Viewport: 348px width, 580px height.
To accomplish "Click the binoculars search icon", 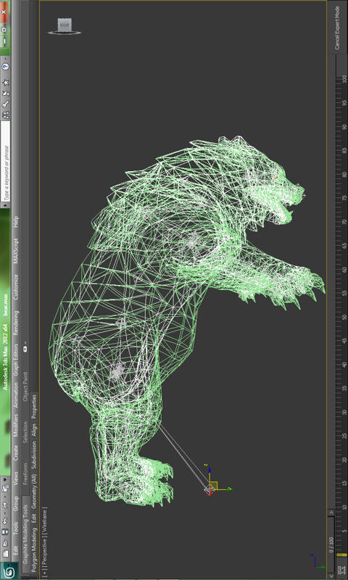I will [x=6, y=115].
